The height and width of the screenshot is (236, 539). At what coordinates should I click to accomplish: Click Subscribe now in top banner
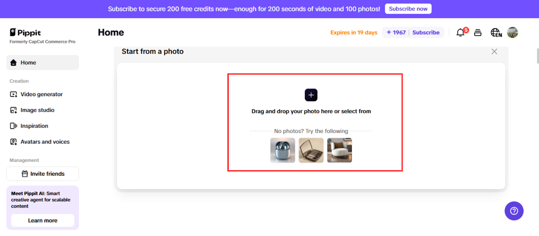click(x=408, y=9)
